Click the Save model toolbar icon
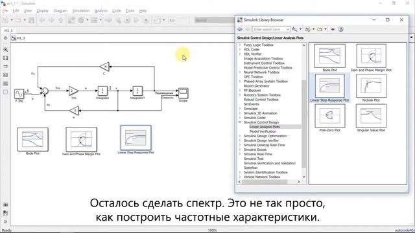The width and height of the screenshot is (415, 233). (x=32, y=20)
